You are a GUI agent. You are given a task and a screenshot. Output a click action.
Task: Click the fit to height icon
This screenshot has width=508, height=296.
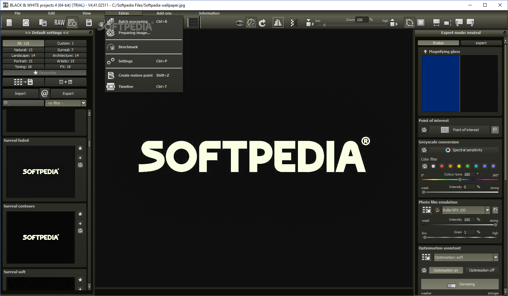[448, 22]
